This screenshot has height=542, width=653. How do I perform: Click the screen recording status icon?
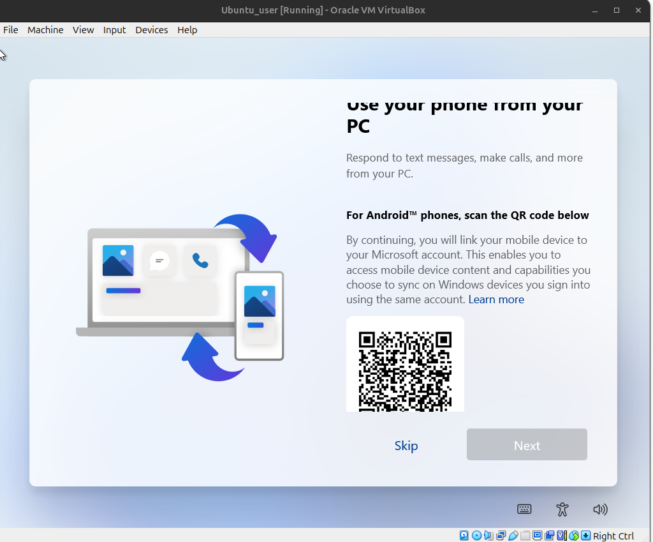click(x=549, y=536)
